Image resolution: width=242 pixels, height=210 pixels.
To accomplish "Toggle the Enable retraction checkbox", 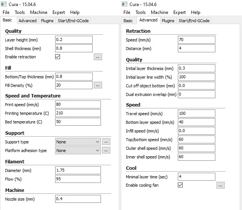I will coord(57,56).
